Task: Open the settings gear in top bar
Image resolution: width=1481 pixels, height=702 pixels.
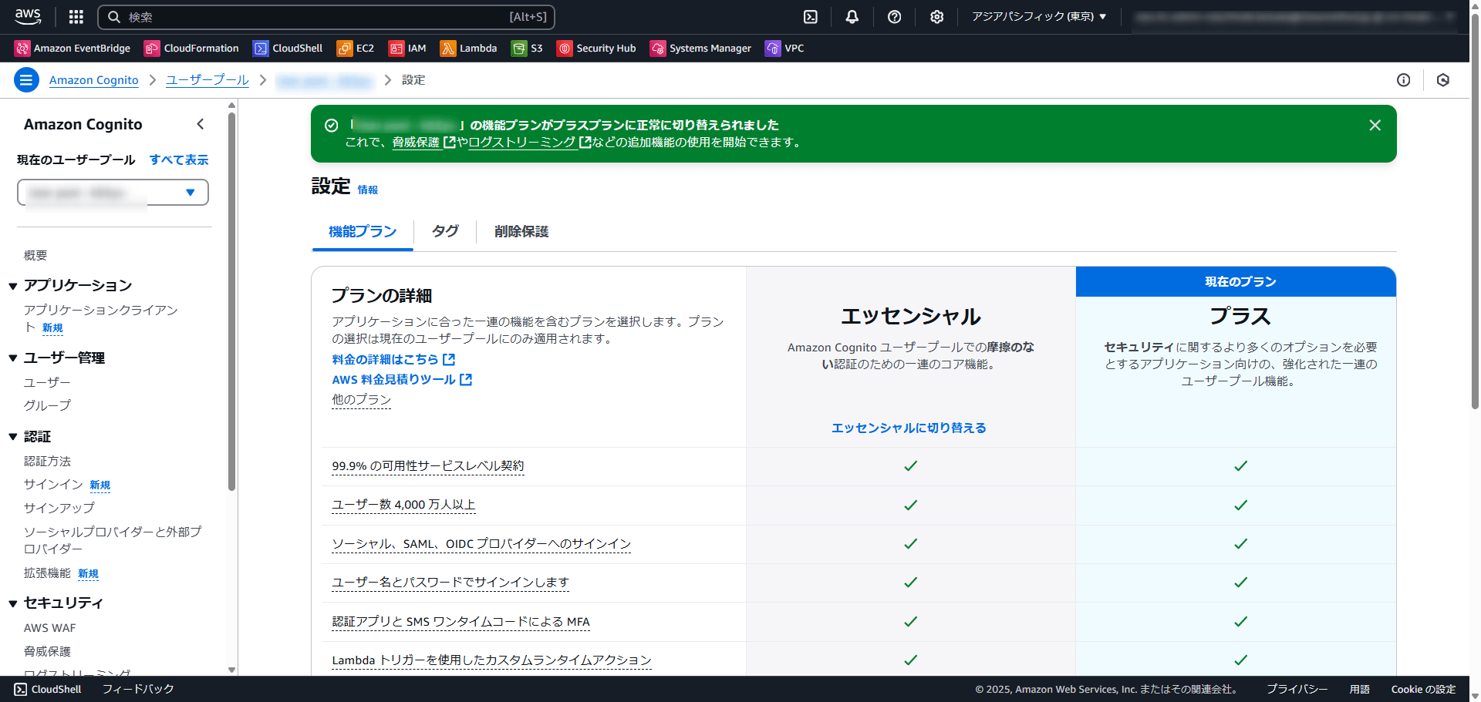Action: (936, 17)
